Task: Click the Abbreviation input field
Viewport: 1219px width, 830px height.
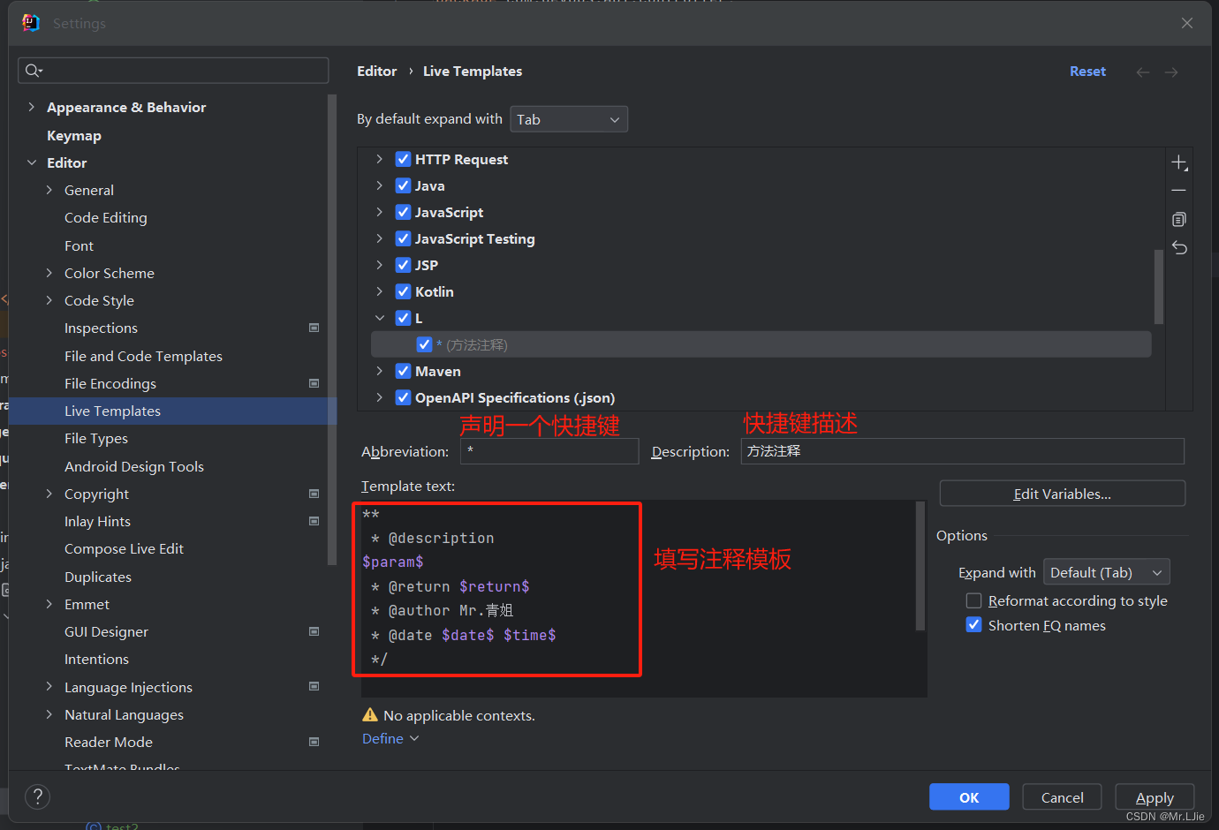Action: 549,451
